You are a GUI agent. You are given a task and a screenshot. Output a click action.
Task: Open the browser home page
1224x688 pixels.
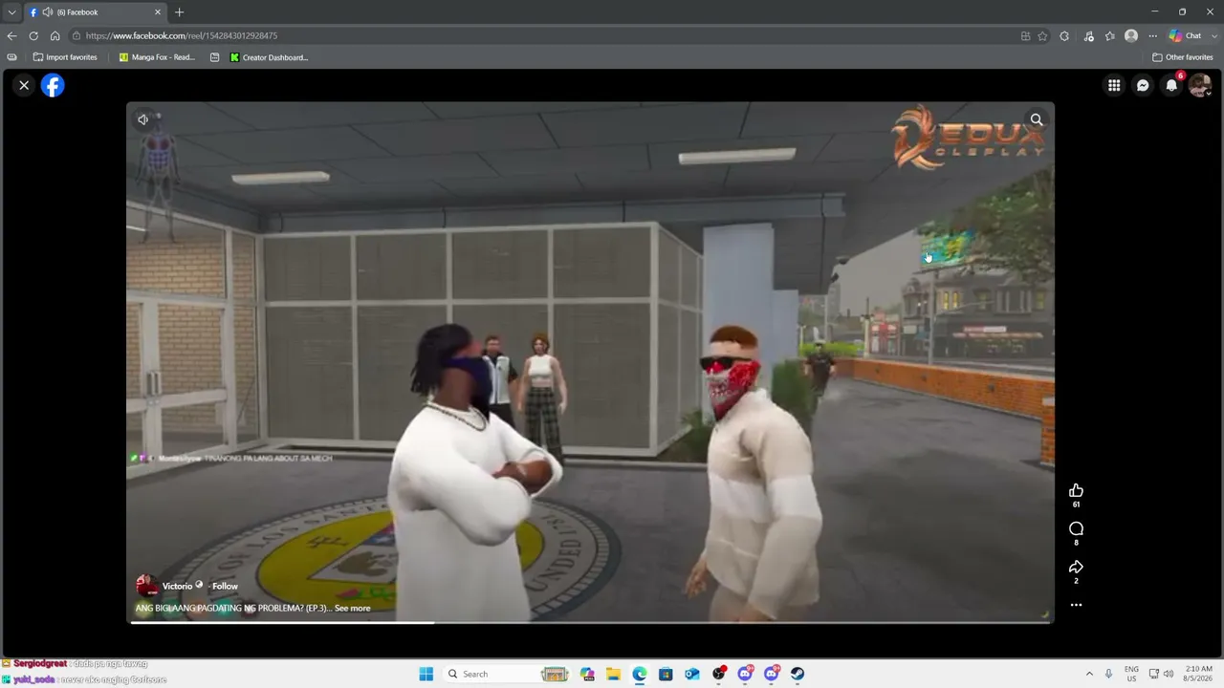pyautogui.click(x=55, y=35)
